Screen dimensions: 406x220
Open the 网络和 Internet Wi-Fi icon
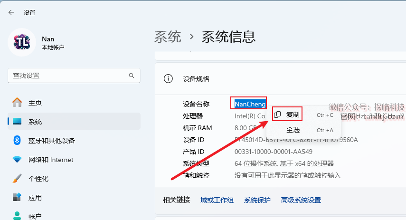(x=17, y=159)
